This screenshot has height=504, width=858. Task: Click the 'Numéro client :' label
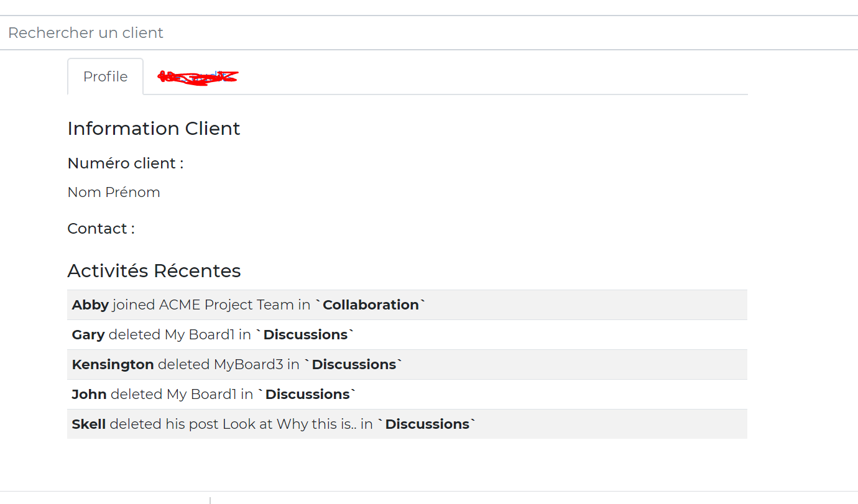[126, 163]
